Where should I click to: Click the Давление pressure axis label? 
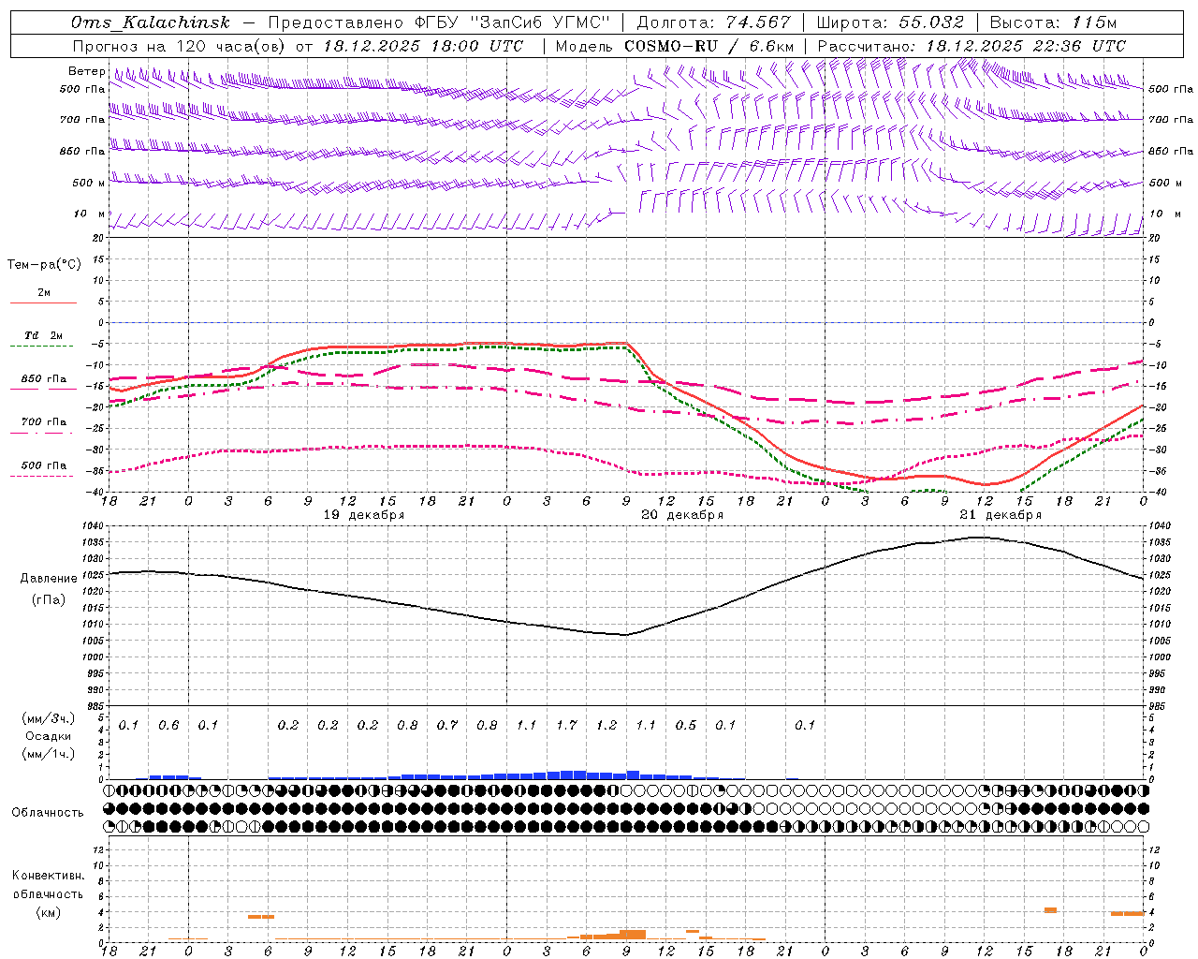point(48,579)
